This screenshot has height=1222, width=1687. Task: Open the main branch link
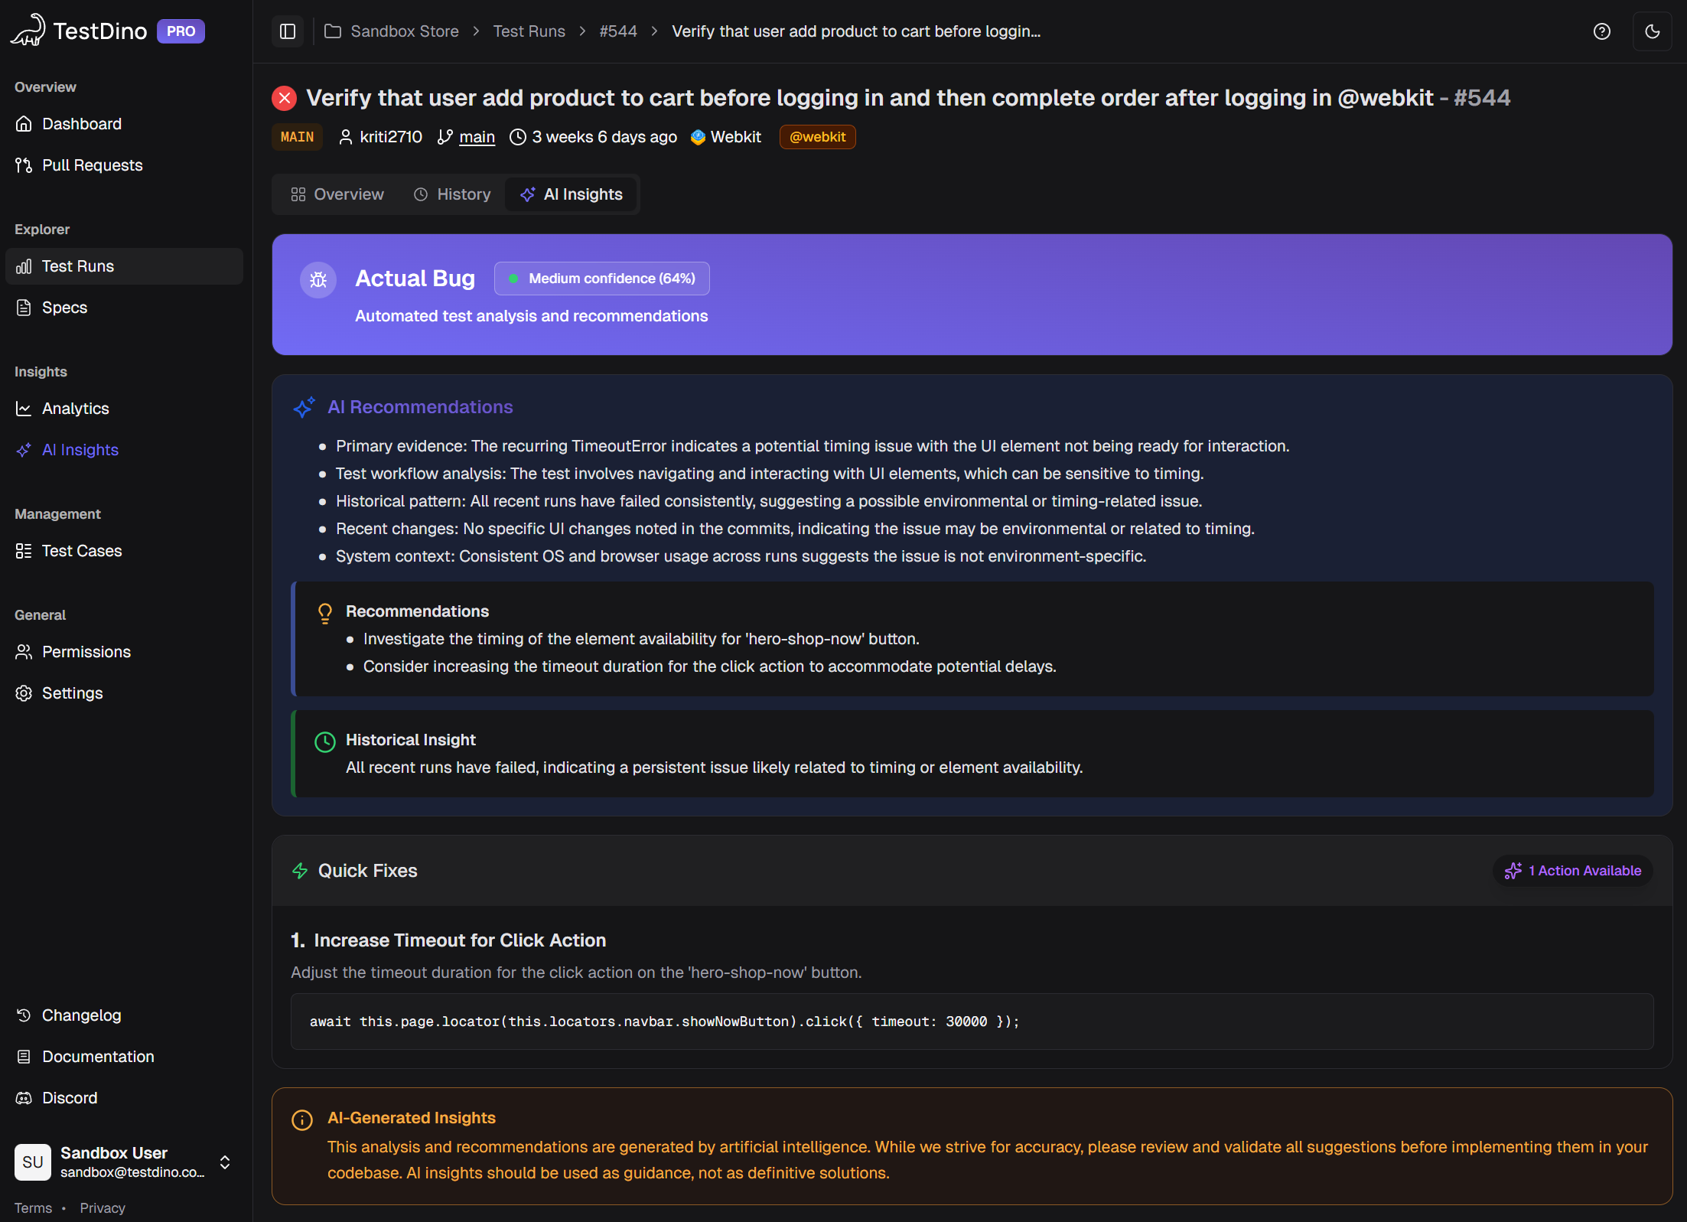tap(477, 136)
